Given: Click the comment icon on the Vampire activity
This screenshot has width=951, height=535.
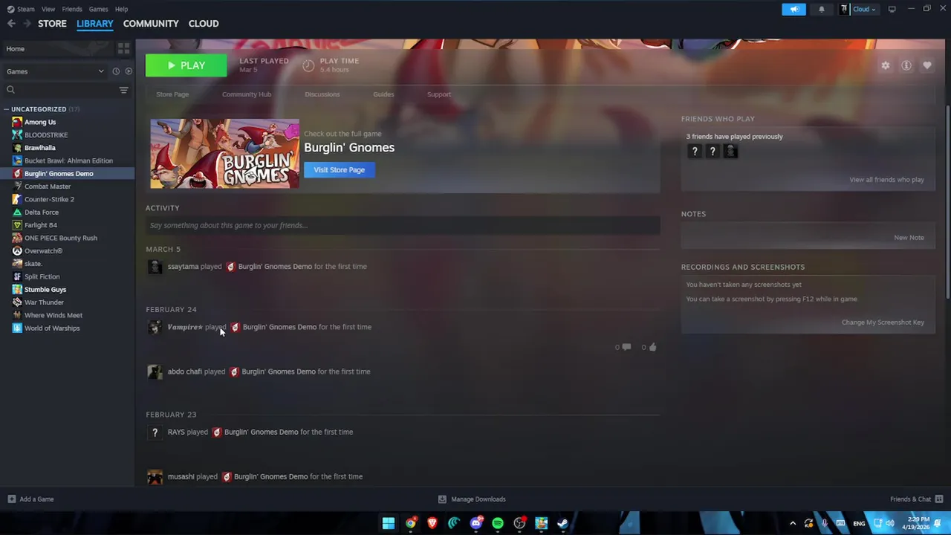Looking at the screenshot, I should coord(626,347).
